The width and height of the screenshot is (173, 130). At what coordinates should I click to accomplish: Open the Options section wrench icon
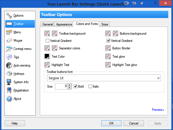(9, 16)
